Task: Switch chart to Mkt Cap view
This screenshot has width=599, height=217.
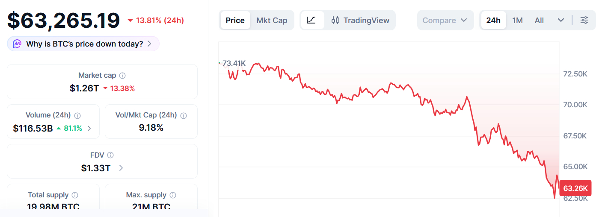Action: pos(272,20)
